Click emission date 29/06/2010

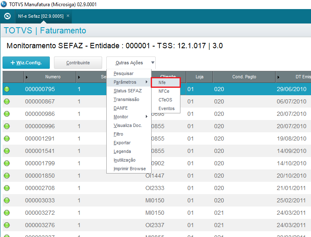pyautogui.click(x=292, y=89)
